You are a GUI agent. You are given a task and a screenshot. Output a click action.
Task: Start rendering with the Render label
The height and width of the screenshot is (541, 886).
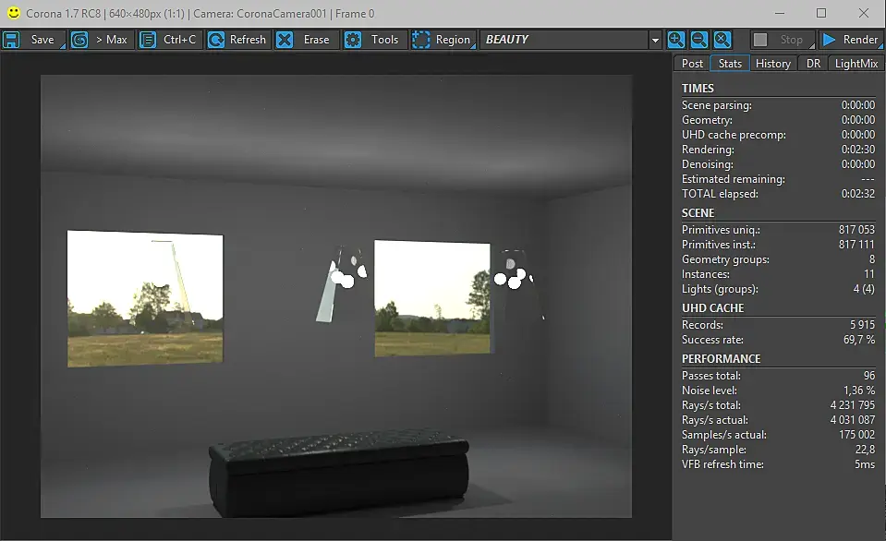pyautogui.click(x=860, y=40)
